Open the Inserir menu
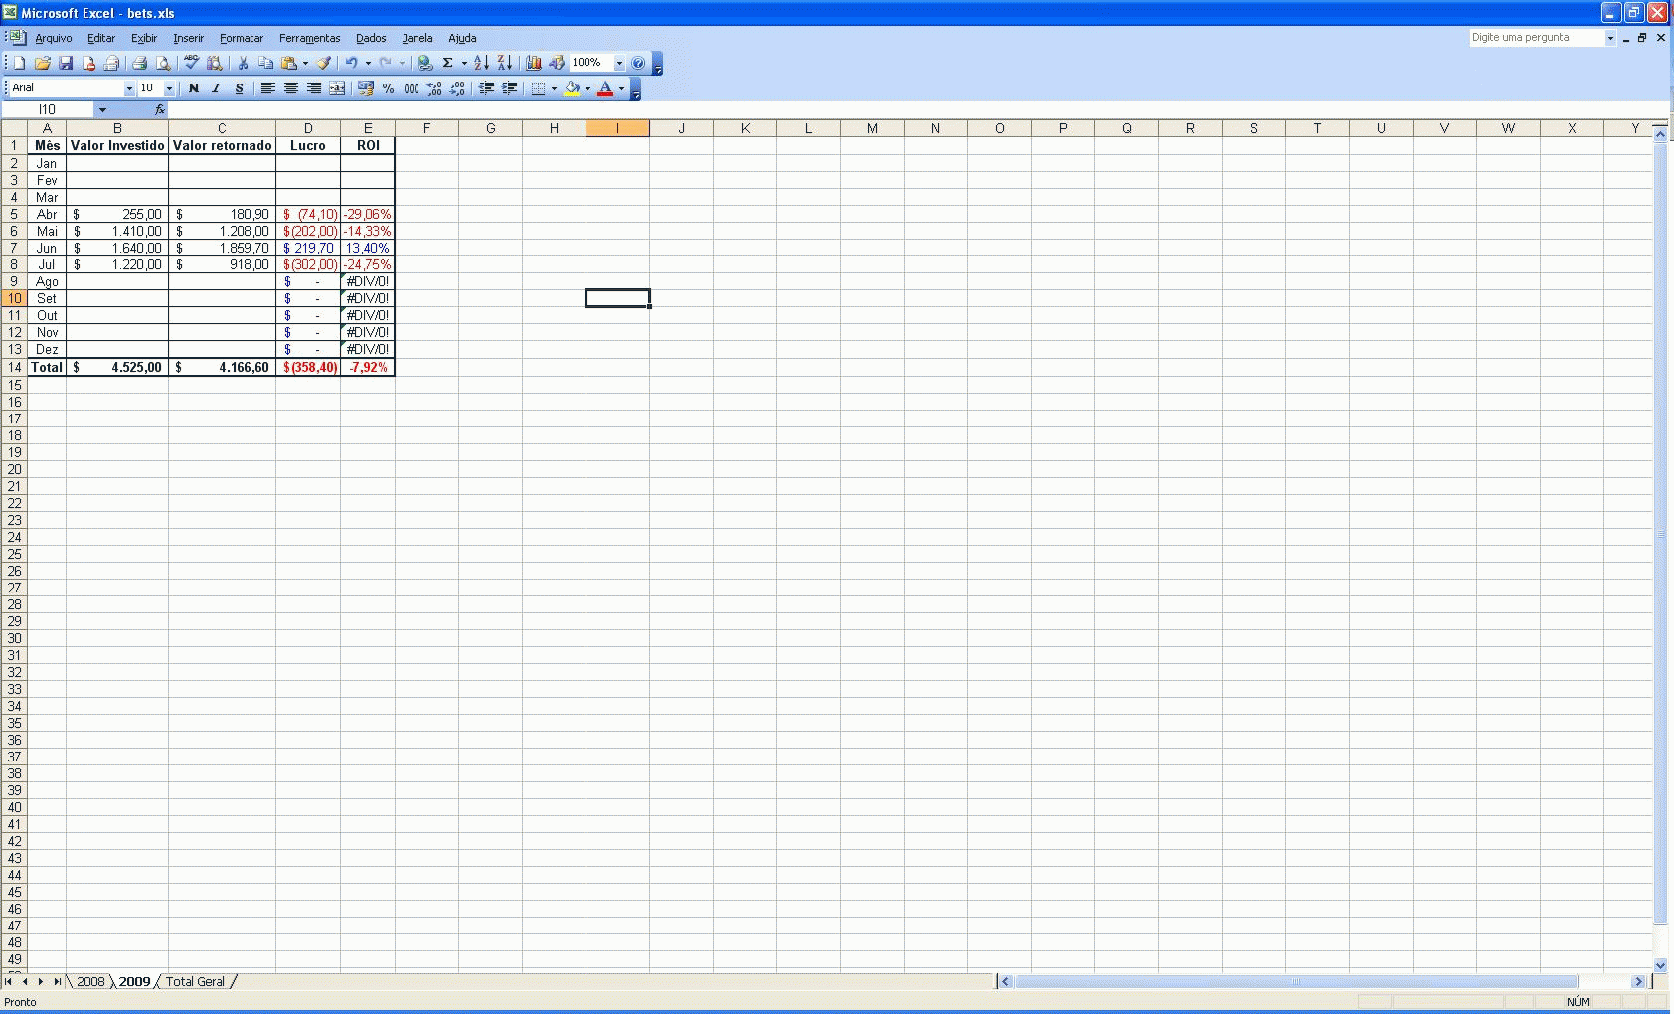This screenshot has width=1674, height=1014. pyautogui.click(x=188, y=38)
